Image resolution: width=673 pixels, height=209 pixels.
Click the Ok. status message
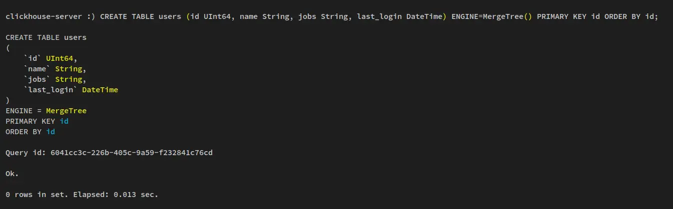point(12,174)
